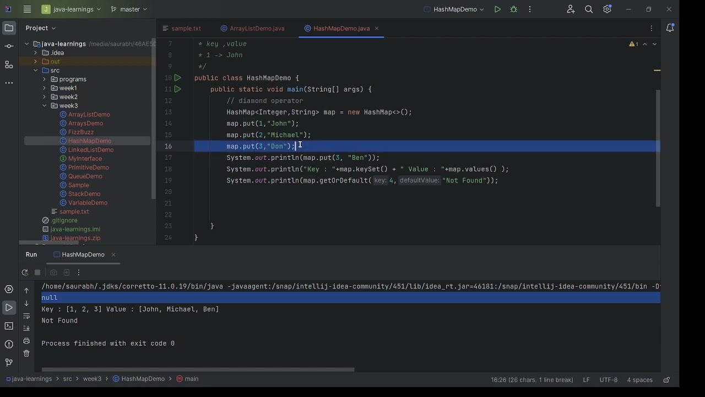Open Run toolbar more options
The image size is (705, 397).
[79, 272]
